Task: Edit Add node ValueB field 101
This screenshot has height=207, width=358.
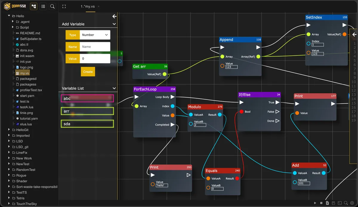Action: (x=304, y=183)
